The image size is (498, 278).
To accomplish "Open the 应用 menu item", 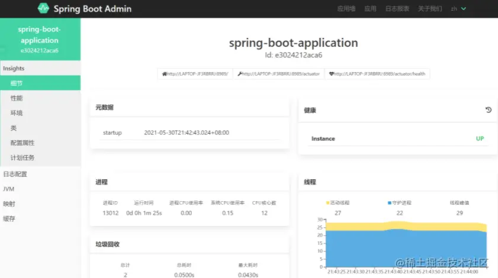I will coord(370,9).
